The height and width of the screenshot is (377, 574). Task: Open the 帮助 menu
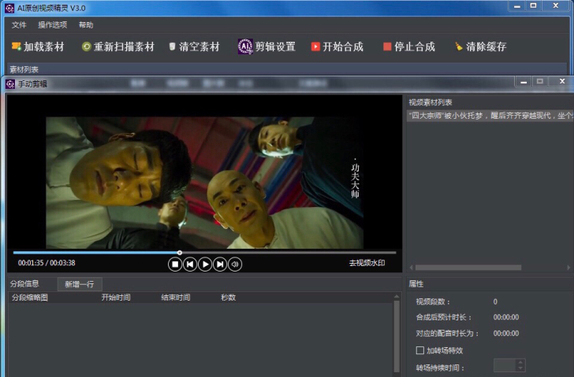coord(86,25)
